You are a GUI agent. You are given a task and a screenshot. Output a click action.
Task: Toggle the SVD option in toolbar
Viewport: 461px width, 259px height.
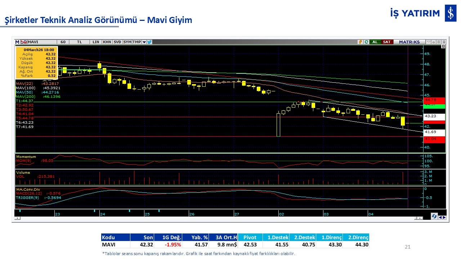117,42
